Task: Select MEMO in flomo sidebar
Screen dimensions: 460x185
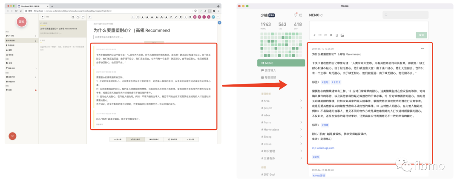Action: (x=281, y=63)
